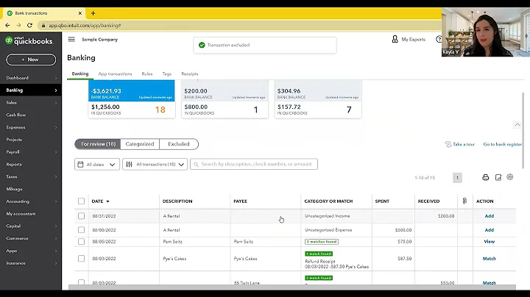Tick the select-all transactions checkbox
Screen dimensions: 530x297
[x=81, y=201]
